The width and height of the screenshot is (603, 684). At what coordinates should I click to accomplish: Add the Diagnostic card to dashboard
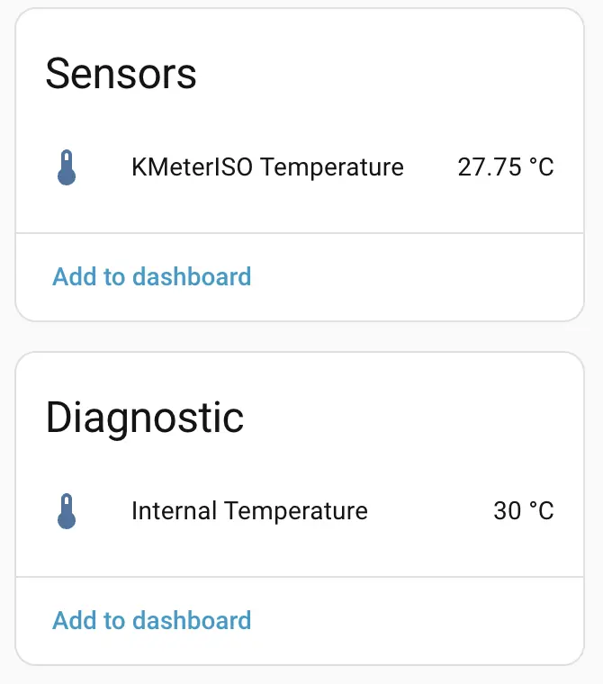pyautogui.click(x=152, y=620)
